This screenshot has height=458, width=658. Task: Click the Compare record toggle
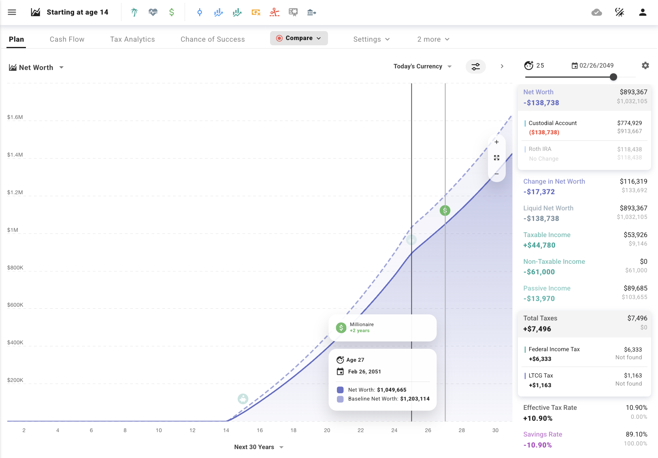tap(299, 38)
